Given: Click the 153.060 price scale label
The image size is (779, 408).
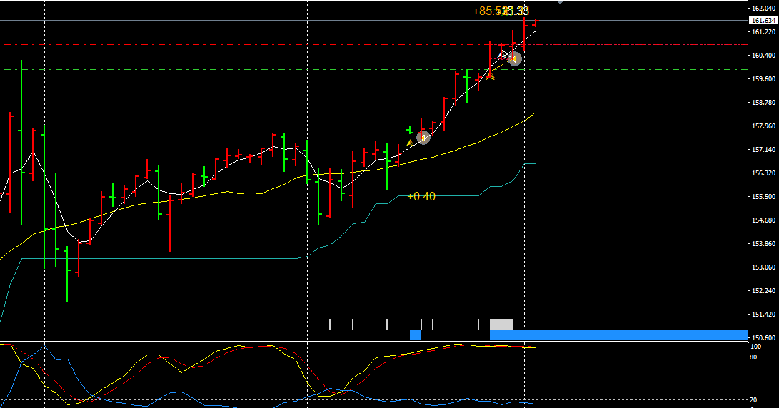Looking at the screenshot, I should pyautogui.click(x=763, y=267).
